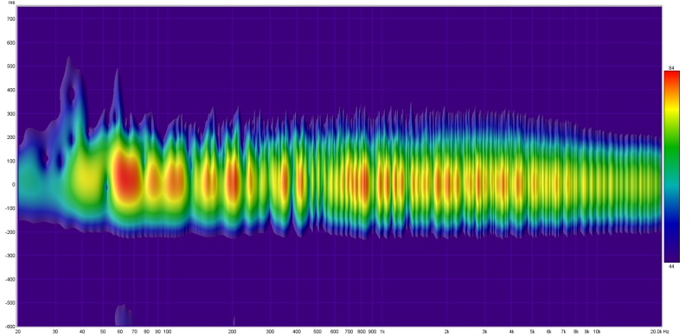This screenshot has width=692, height=336.
Task: Click the -500 tick on the time axis
Action: click(10, 303)
